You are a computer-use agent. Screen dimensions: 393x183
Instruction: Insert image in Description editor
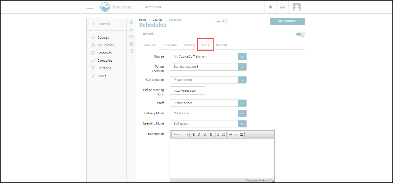click(x=241, y=135)
